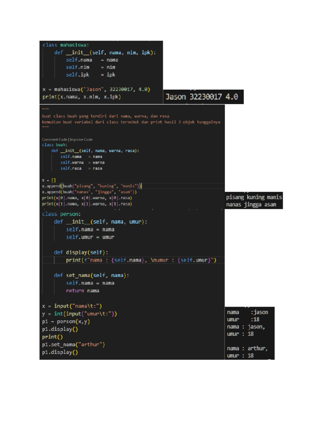Click the p1.set_nama("arthur") line

[73, 345]
